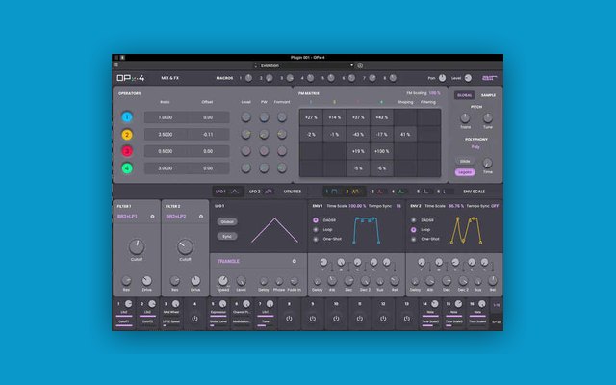Click Macro 8 knob
Image resolution: width=616 pixels, height=385 pixels.
pos(393,78)
